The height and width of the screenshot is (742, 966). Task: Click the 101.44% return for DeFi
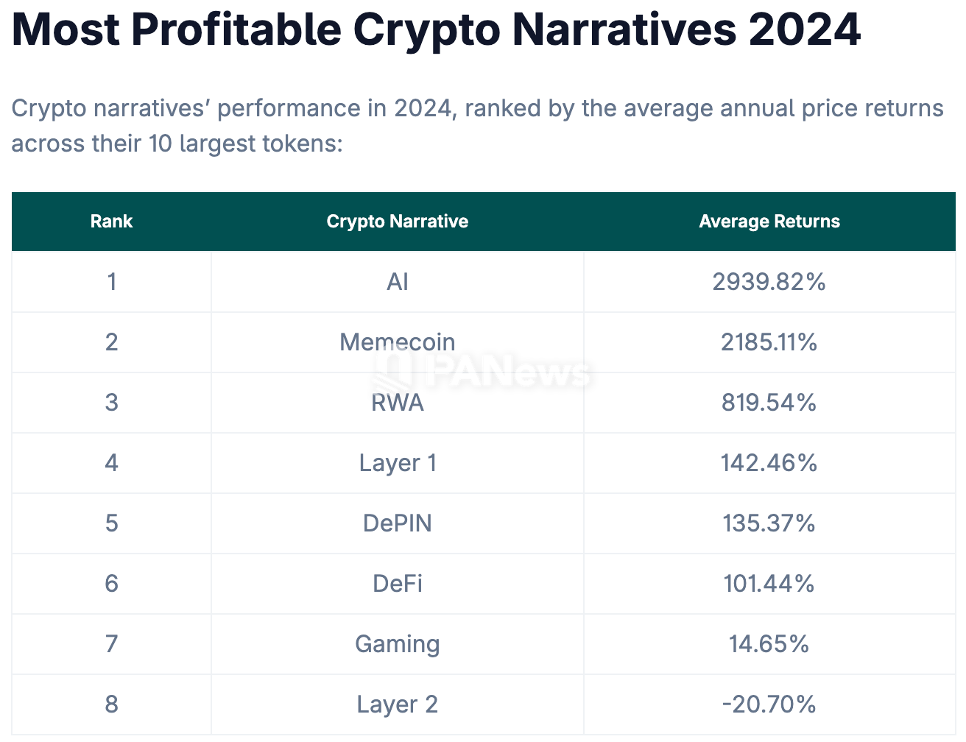click(x=769, y=584)
